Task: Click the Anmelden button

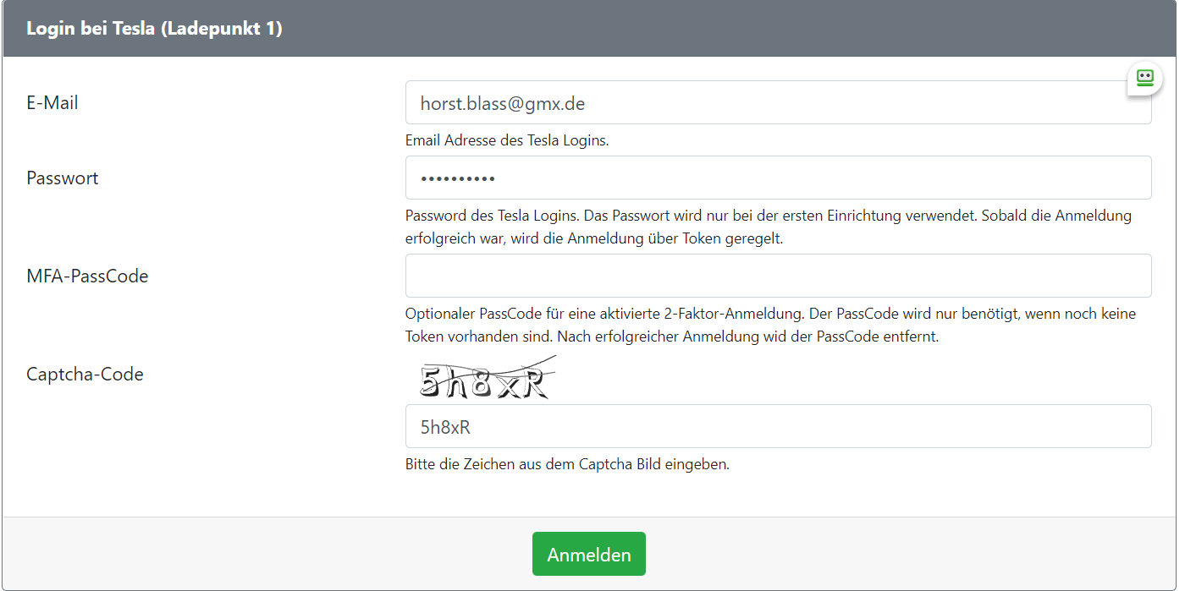Action: (x=589, y=554)
